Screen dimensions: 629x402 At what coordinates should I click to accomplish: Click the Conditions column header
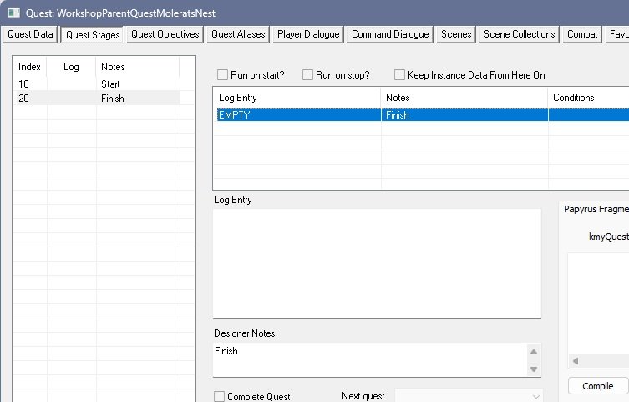pos(588,98)
